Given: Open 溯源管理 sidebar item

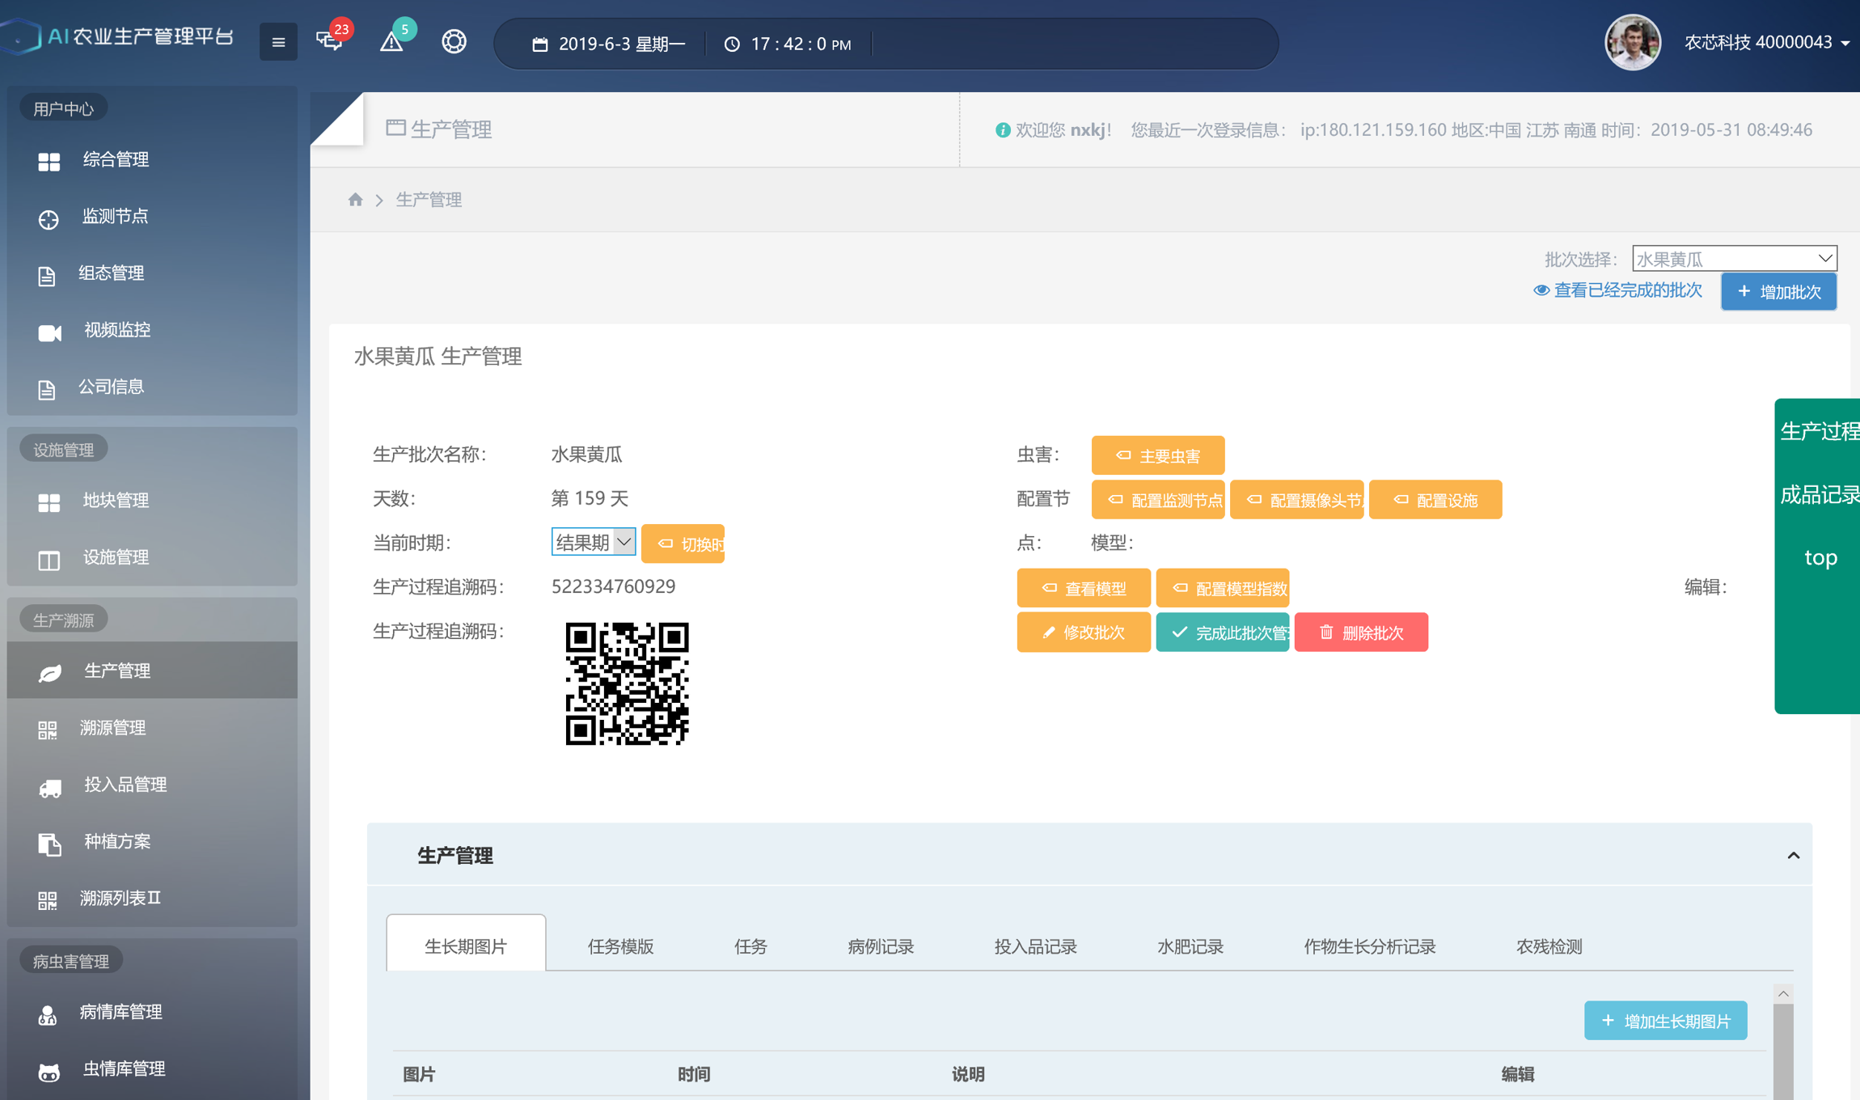Looking at the screenshot, I should click(x=112, y=728).
